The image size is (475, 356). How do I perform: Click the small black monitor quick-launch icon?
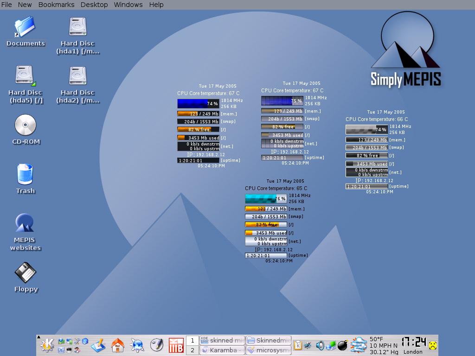(x=69, y=350)
